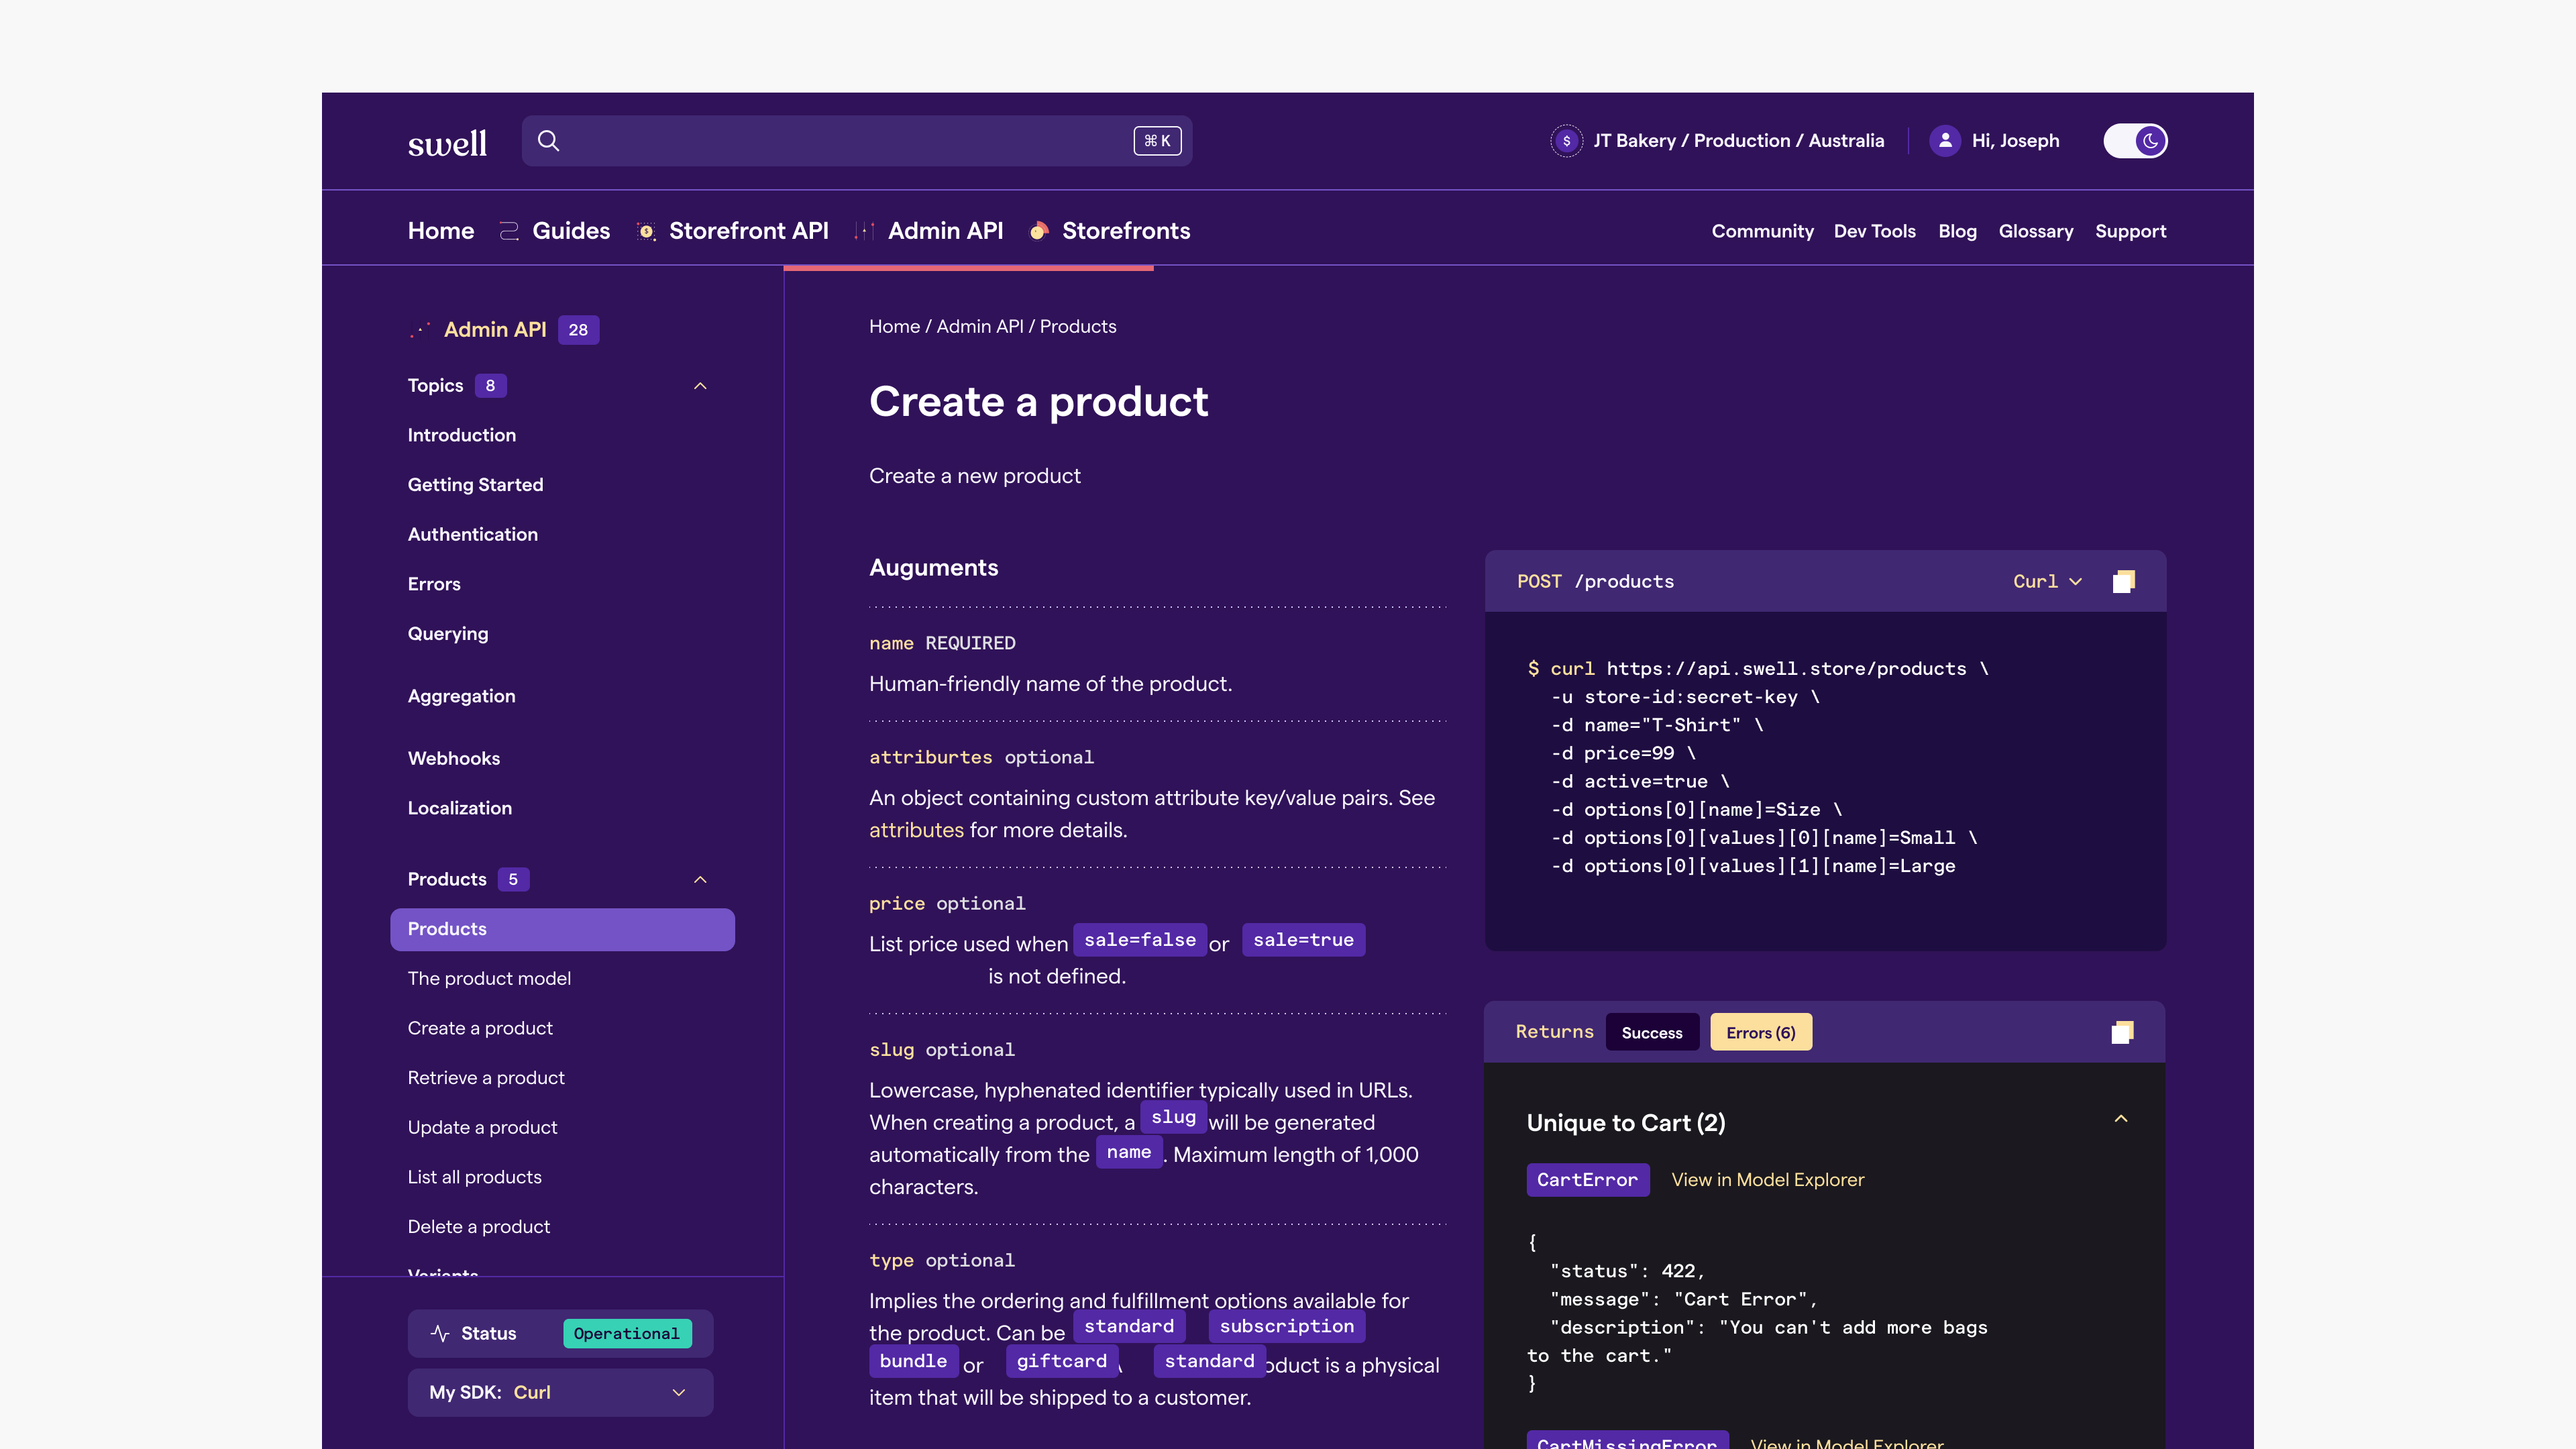Viewport: 2576px width, 1449px height.
Task: Toggle the dark mode switch
Action: click(x=2135, y=141)
